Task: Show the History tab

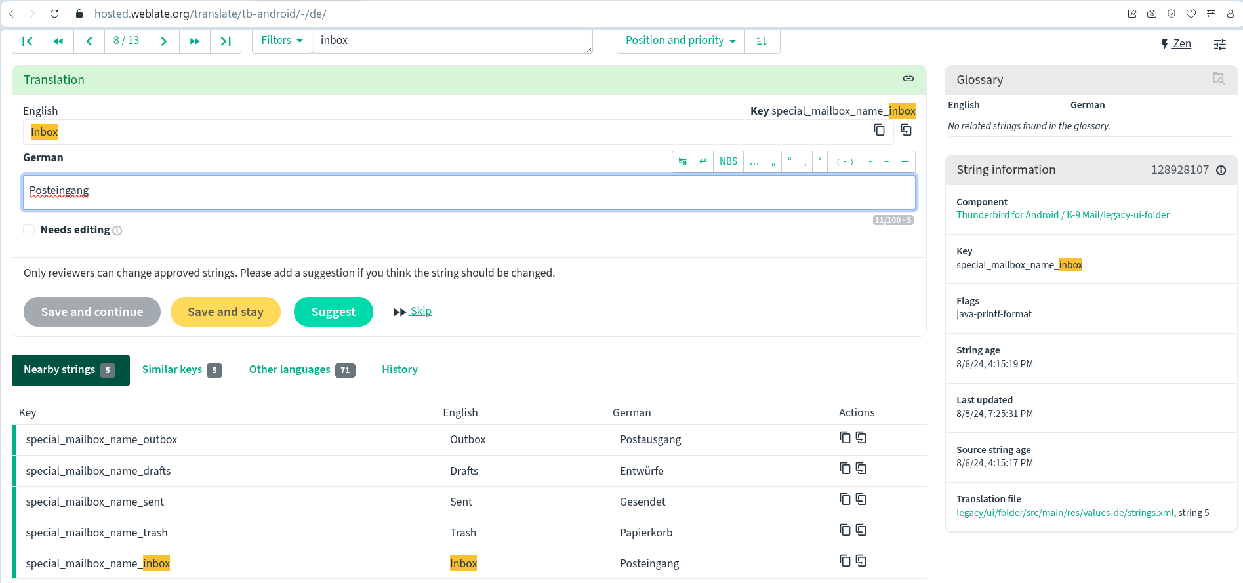Action: pos(399,370)
